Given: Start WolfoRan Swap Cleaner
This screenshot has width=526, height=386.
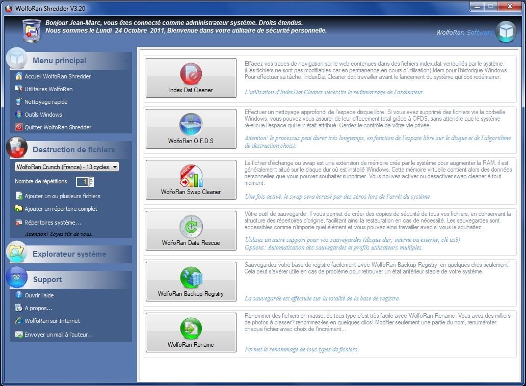Looking at the screenshot, I should (x=191, y=180).
